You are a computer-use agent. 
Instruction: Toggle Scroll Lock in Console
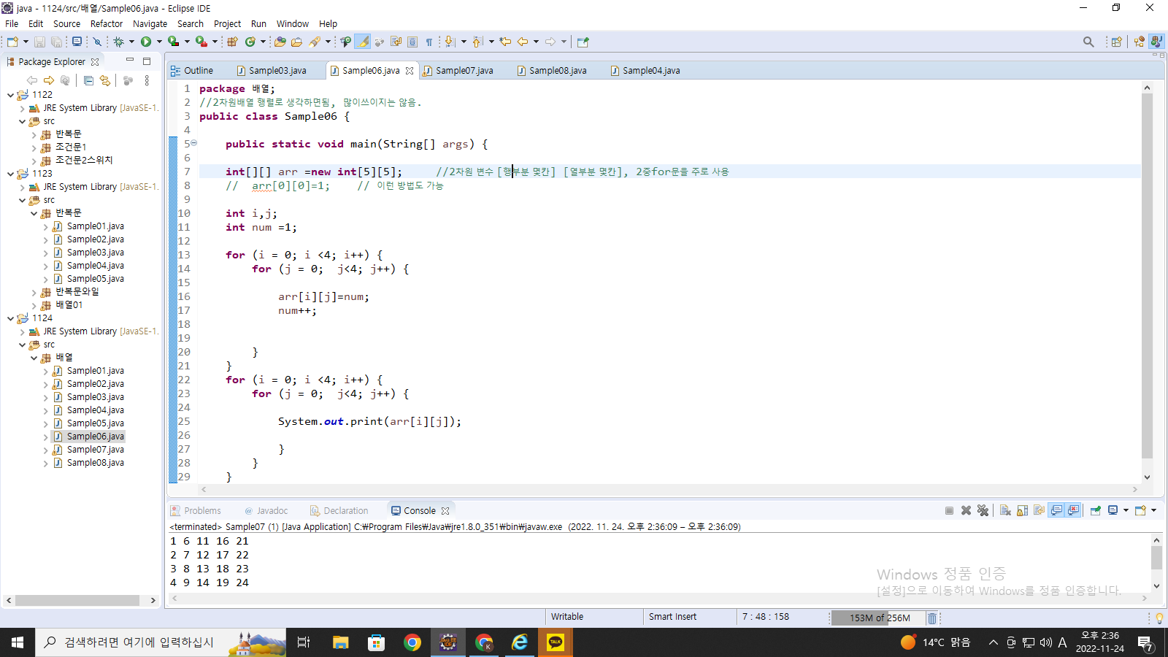pos(1022,510)
